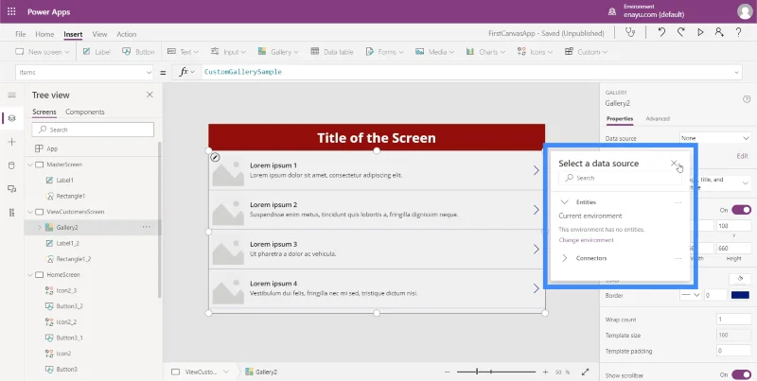Expand the formula bar chevron
This screenshot has width=757, height=381.
click(x=737, y=73)
